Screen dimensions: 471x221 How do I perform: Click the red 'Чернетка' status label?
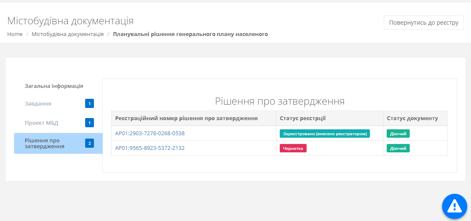pos(293,148)
